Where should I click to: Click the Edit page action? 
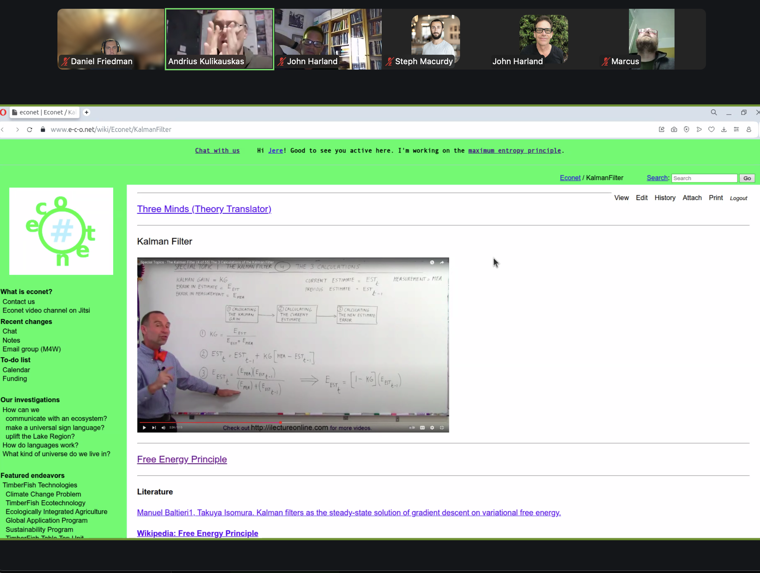[641, 198]
